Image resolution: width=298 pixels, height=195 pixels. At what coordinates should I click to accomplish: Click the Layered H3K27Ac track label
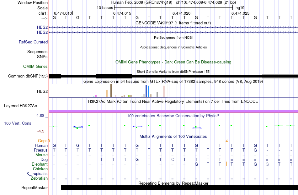pyautogui.click(x=20, y=106)
